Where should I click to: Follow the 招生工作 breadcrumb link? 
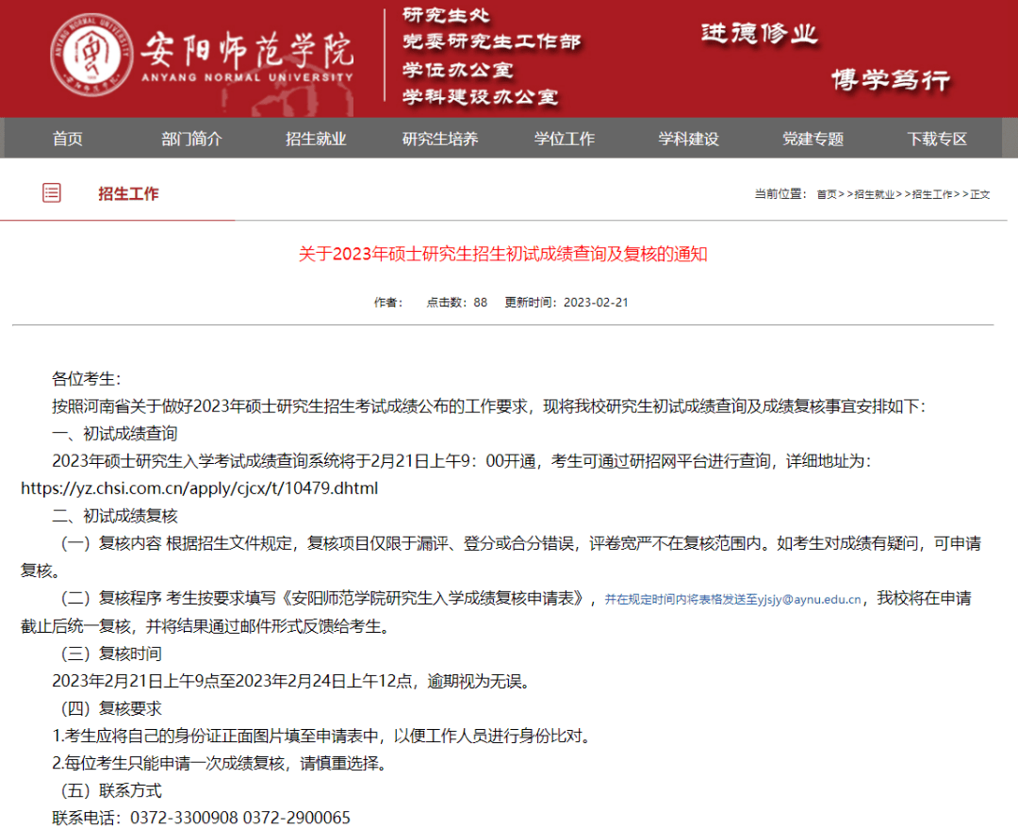click(x=931, y=194)
